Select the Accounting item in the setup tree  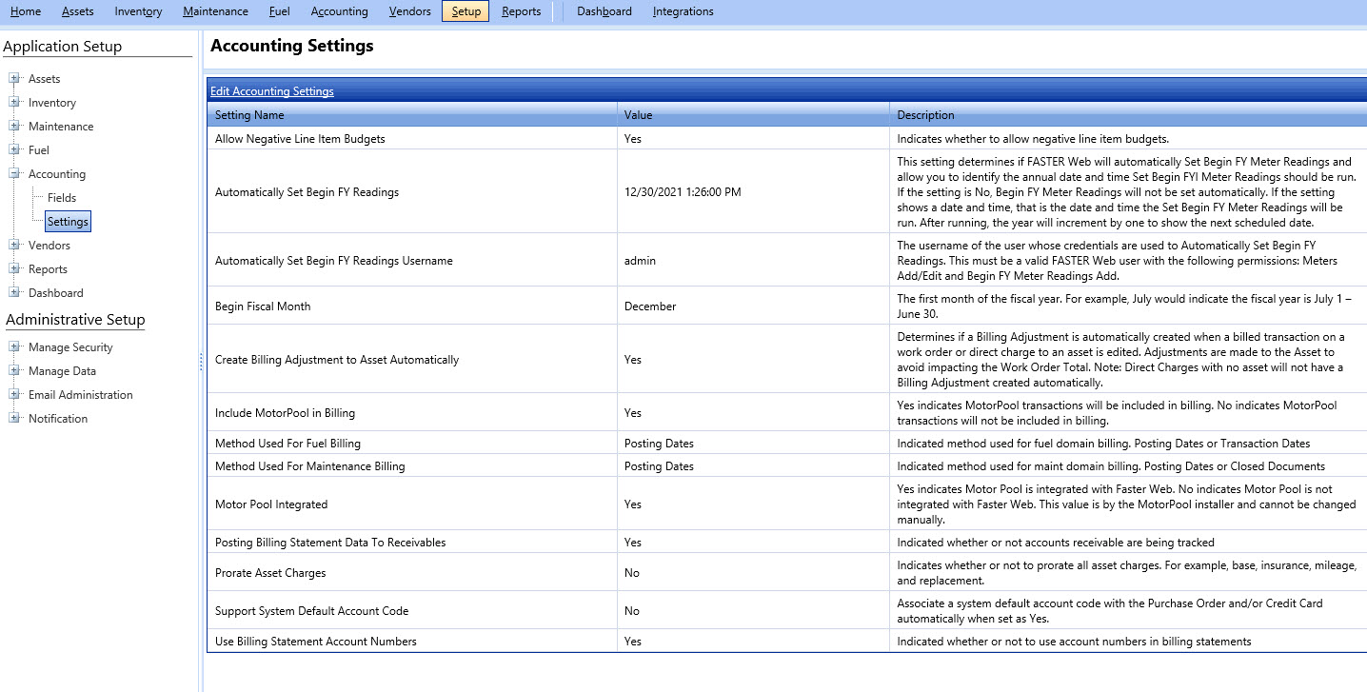[x=57, y=173]
